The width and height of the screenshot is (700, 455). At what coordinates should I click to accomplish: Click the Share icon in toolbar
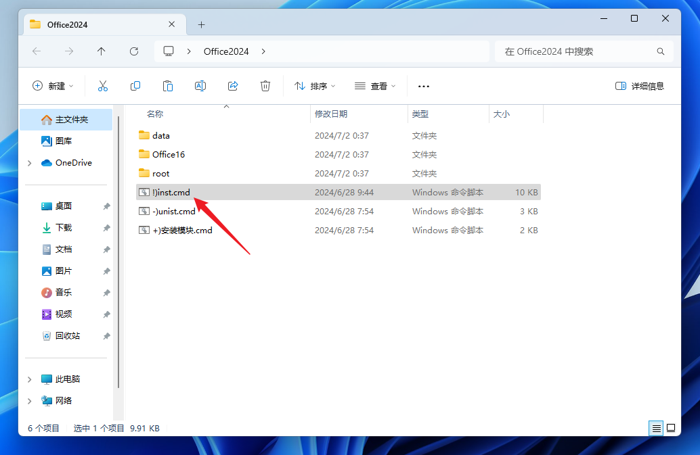233,86
